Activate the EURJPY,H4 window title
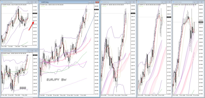Image resolution: width=205 pixels, height=98 pixels. (106, 2)
